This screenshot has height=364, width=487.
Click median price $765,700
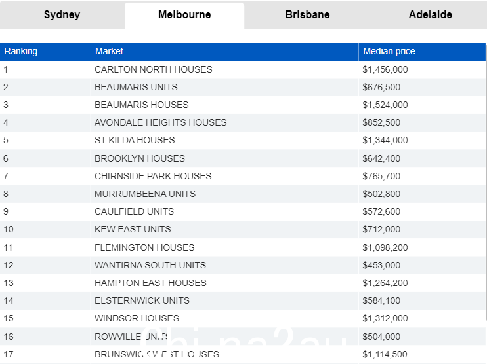(x=381, y=176)
